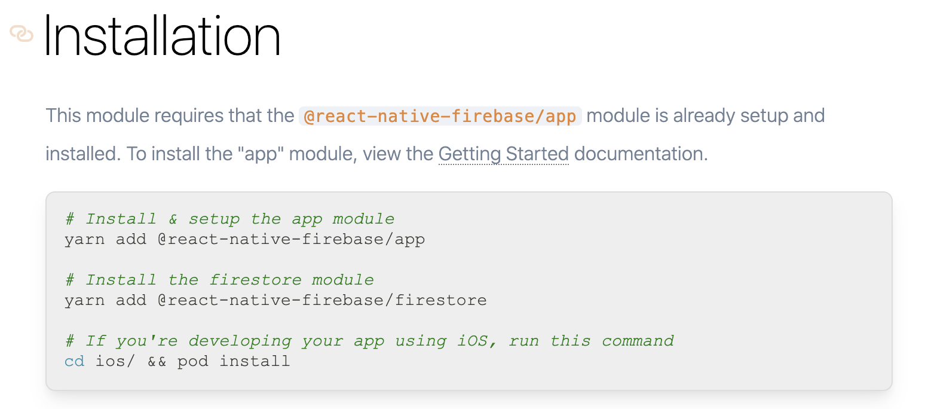Click the sentence mentioning the app module setup
This screenshot has width=931, height=409.
179,115
